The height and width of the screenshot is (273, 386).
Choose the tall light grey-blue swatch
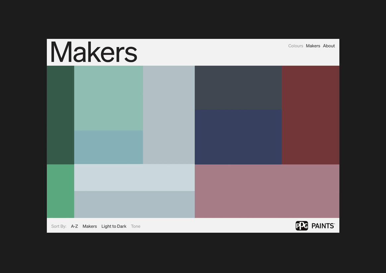pyautogui.click(x=169, y=115)
